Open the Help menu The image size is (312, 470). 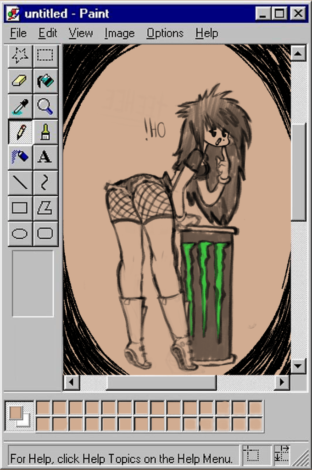(x=207, y=33)
